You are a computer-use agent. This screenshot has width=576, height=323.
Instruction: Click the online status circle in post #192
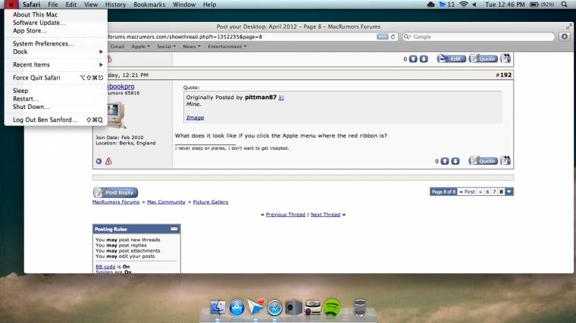[x=99, y=161]
